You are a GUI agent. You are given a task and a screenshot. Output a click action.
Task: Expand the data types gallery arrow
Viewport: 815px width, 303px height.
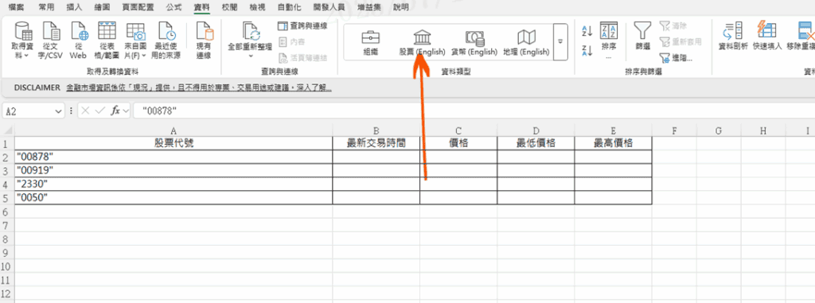click(560, 42)
